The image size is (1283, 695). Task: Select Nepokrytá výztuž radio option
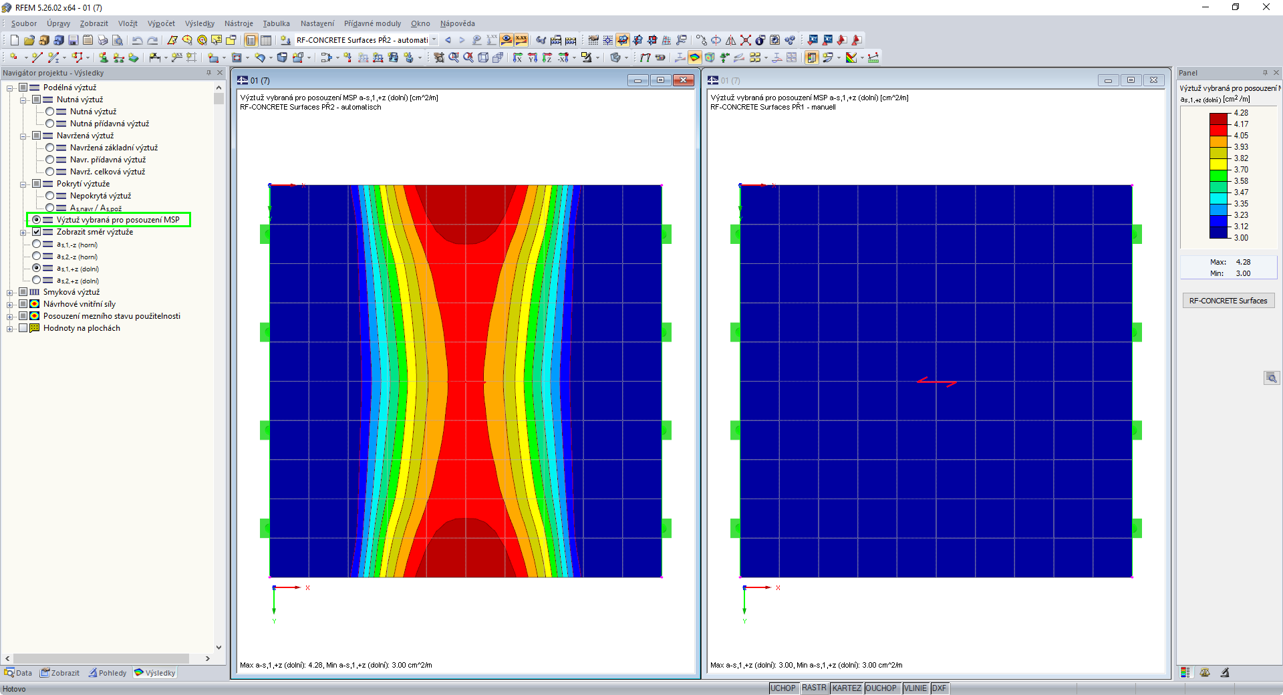click(x=50, y=196)
